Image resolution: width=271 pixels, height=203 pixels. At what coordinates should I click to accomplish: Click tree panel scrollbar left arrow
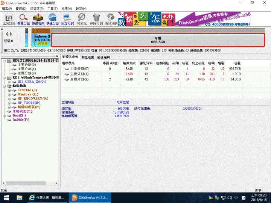[x=3, y=183]
